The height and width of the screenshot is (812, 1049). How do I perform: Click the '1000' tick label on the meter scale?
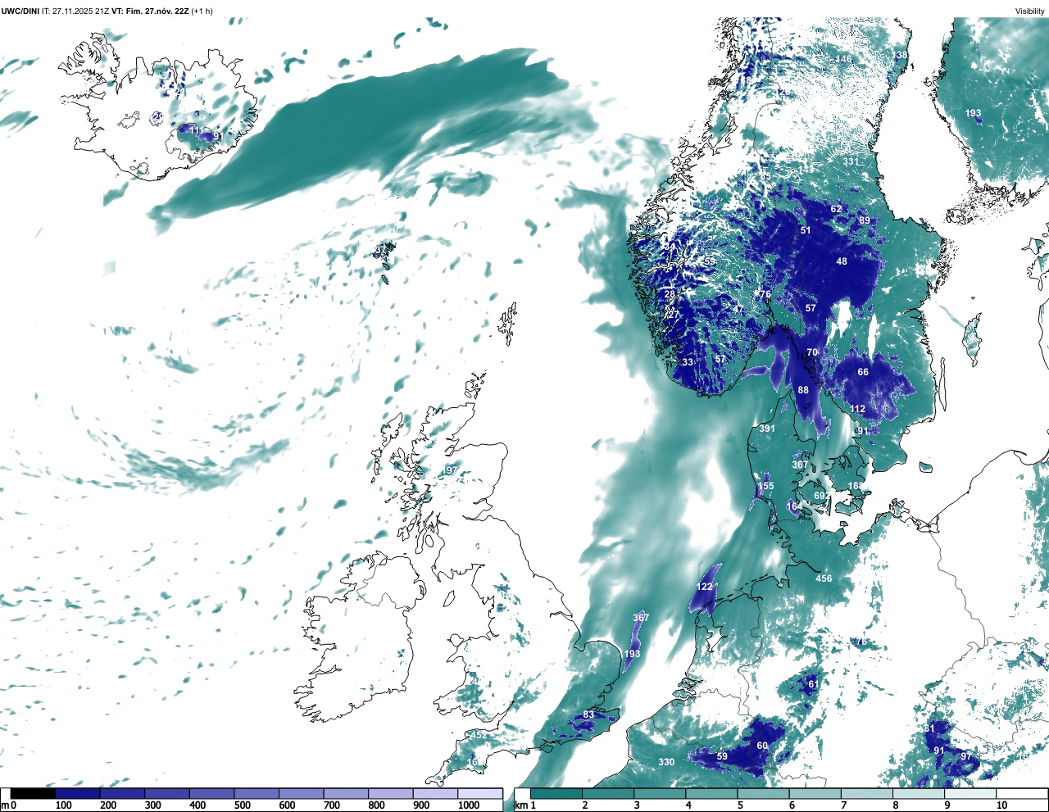coord(469,805)
